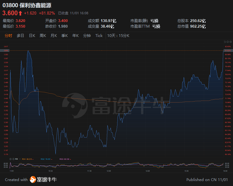Click the 03800 保利协鑫能源 stock title
The height and width of the screenshot is (186, 233).
[x=27, y=5]
